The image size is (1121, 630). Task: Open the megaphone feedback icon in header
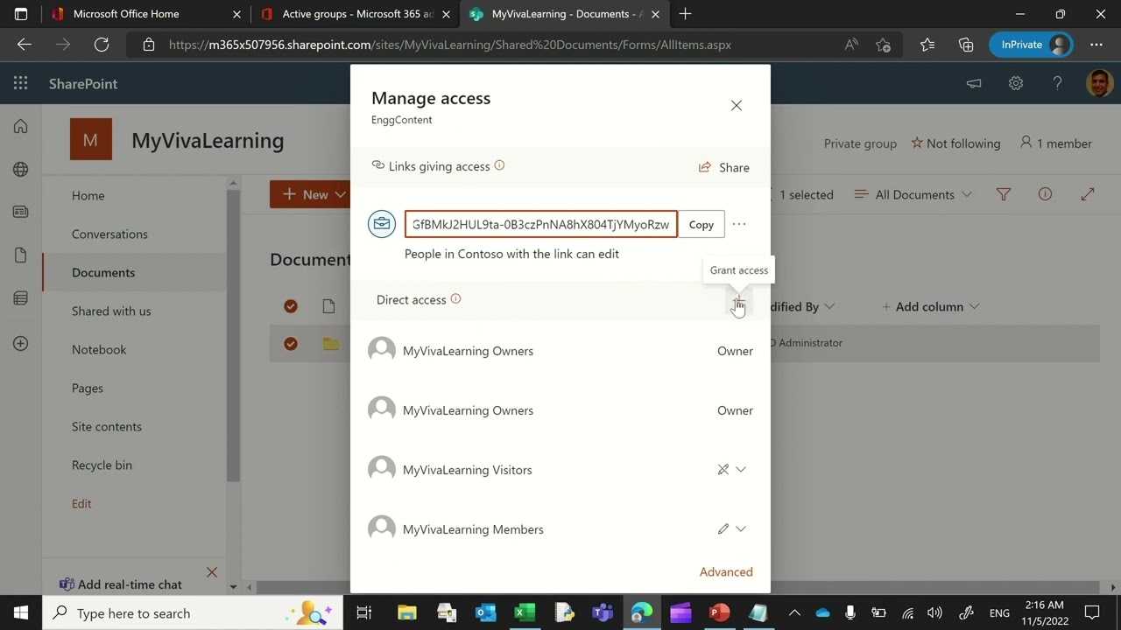tap(973, 83)
